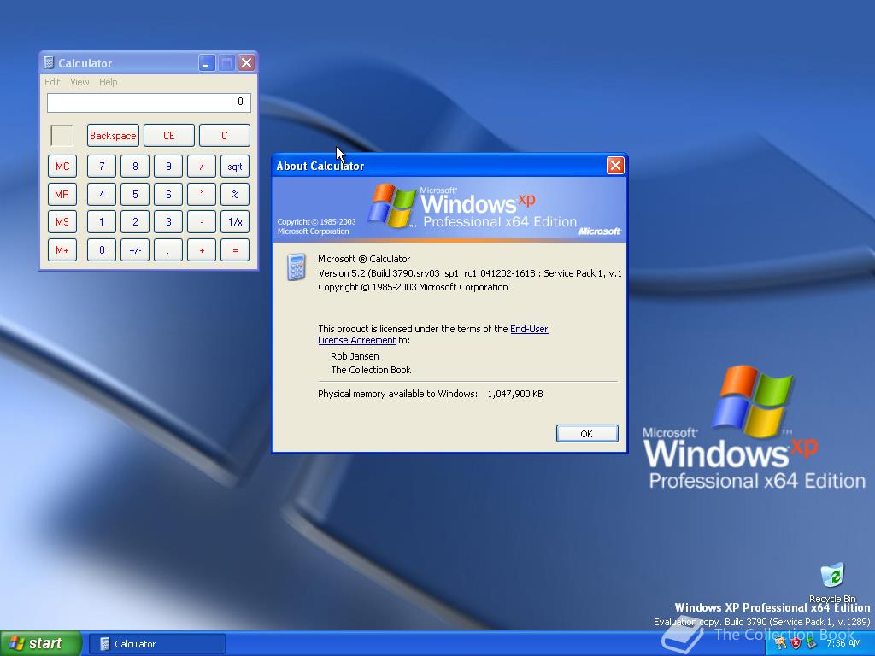
Task: Click the "1,047,900 KB" memory value
Action: [x=515, y=394]
